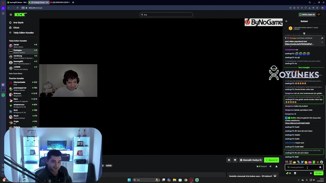
Task: Open recommended channel Riv9
Action: [23, 111]
